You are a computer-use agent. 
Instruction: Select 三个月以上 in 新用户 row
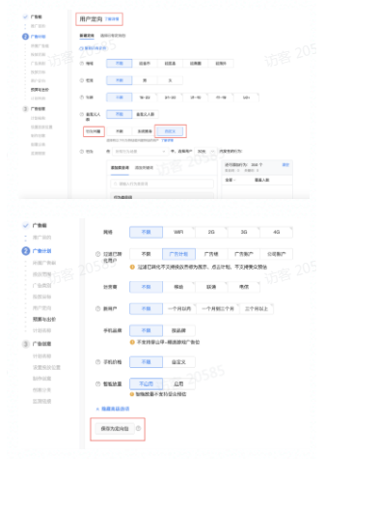pos(257,309)
